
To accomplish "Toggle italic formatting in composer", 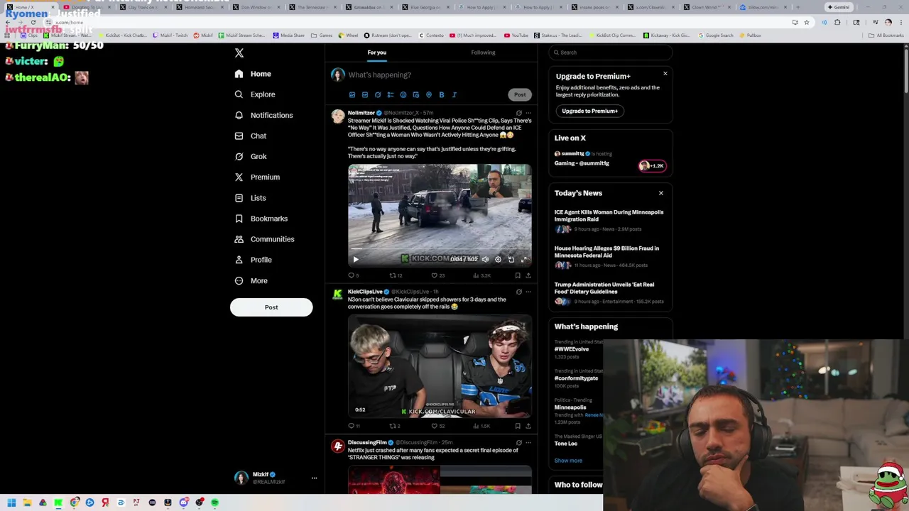I will point(454,95).
